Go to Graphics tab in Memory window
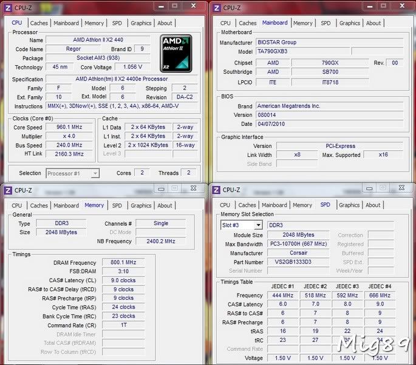The image size is (416, 365). (x=141, y=206)
